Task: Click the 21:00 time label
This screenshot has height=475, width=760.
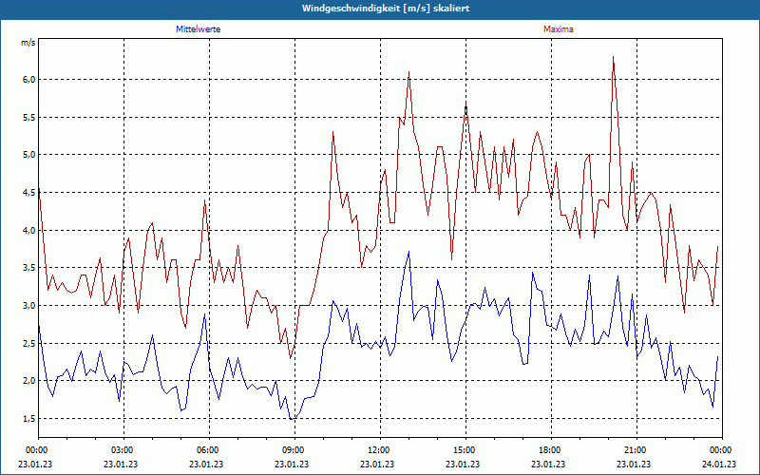Action: (x=636, y=450)
